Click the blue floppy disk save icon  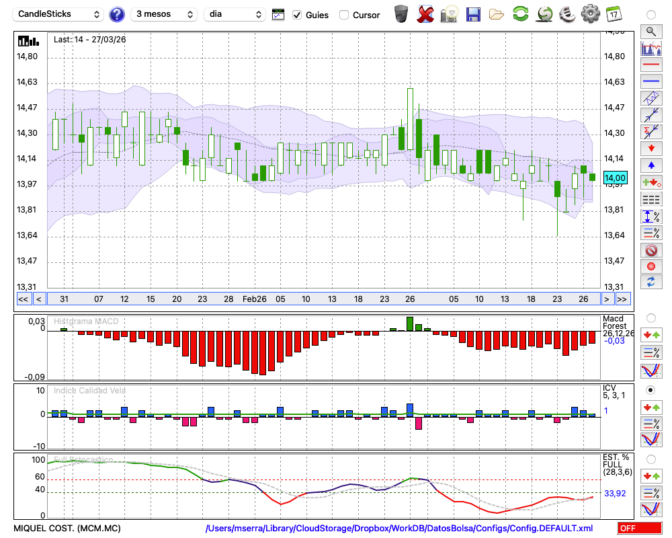coord(473,13)
